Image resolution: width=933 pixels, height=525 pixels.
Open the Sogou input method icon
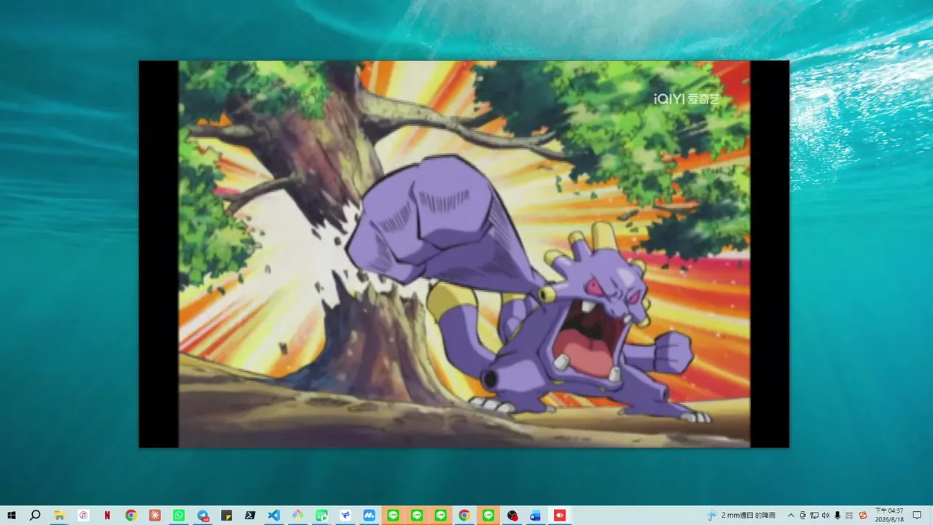click(863, 515)
